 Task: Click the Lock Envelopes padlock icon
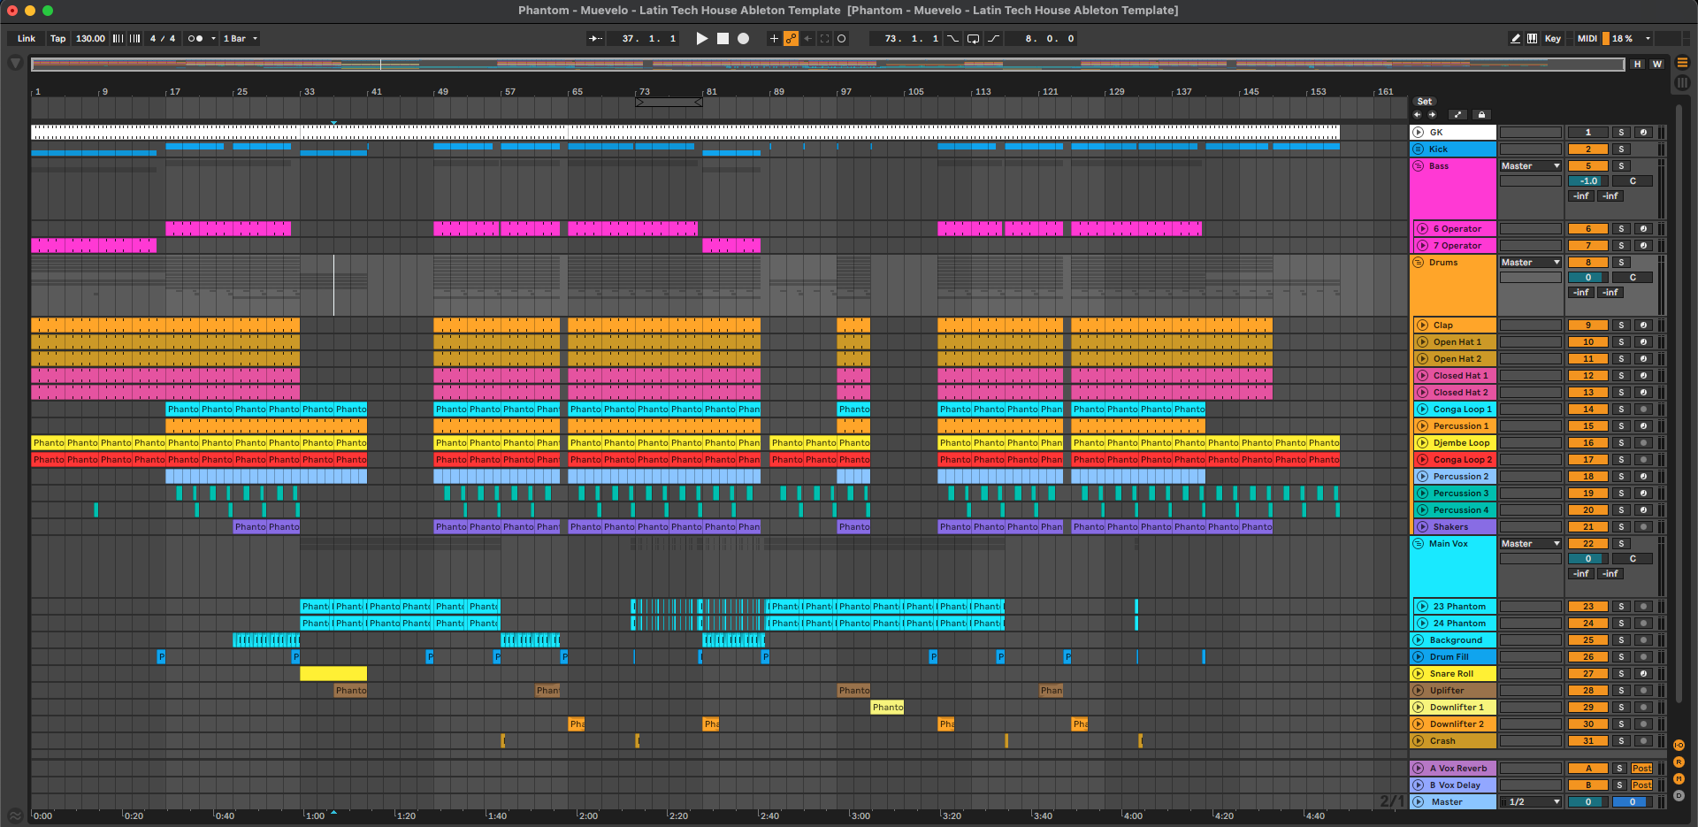1481,114
